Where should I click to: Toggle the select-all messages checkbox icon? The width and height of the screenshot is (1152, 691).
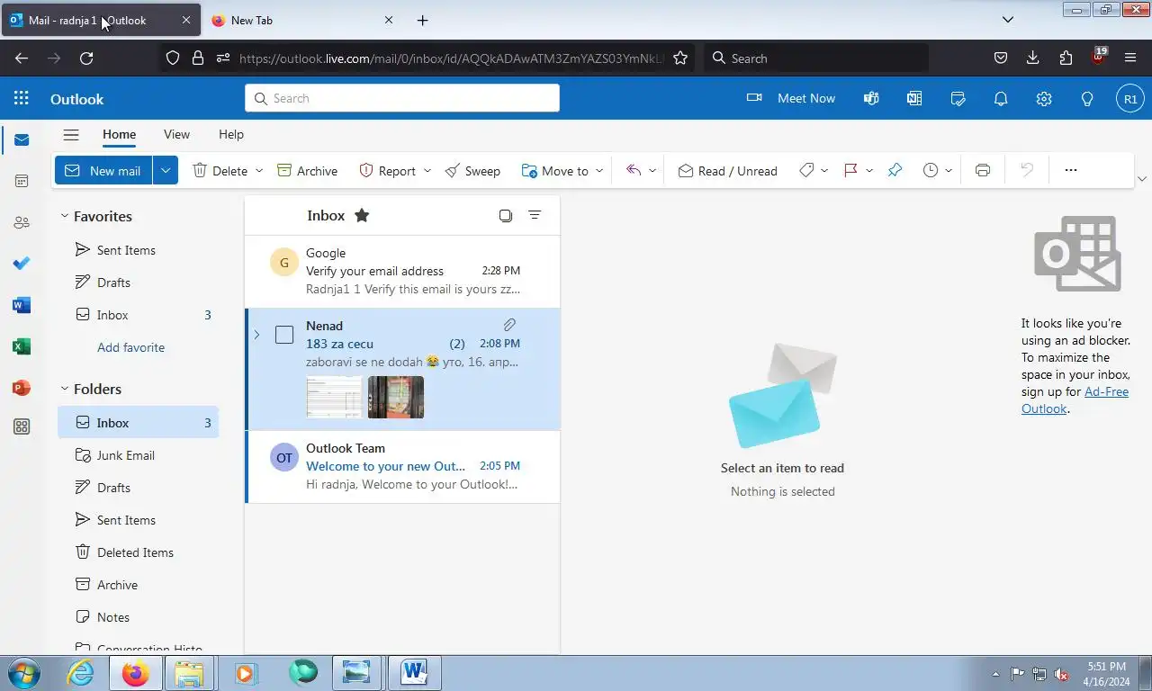[x=506, y=215]
